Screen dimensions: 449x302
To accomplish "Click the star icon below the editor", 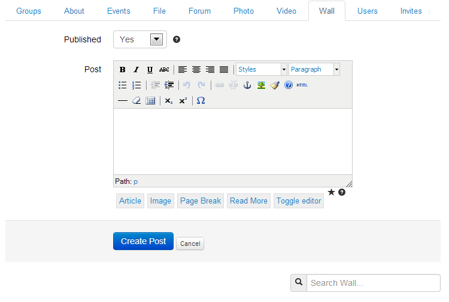I will (x=331, y=192).
